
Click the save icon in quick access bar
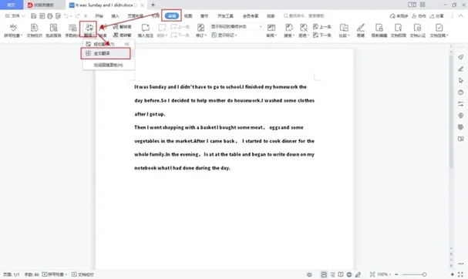pyautogui.click(x=33, y=16)
